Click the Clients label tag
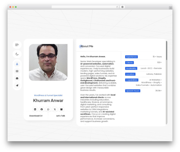This screenshot has height=152, width=180. (x=130, y=63)
